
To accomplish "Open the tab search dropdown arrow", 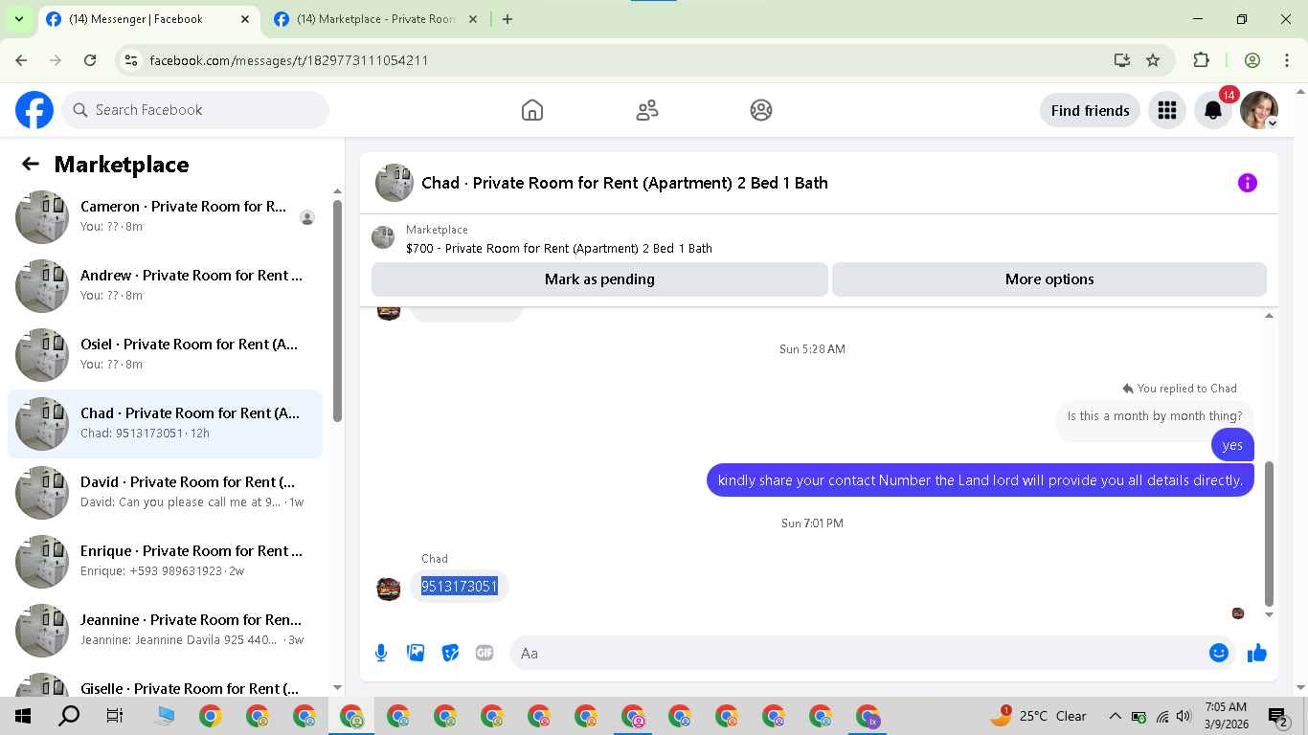I will pyautogui.click(x=18, y=19).
